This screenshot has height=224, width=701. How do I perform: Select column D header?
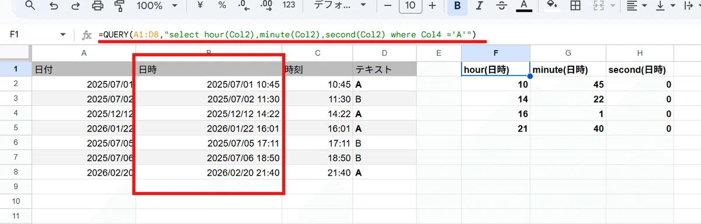384,53
